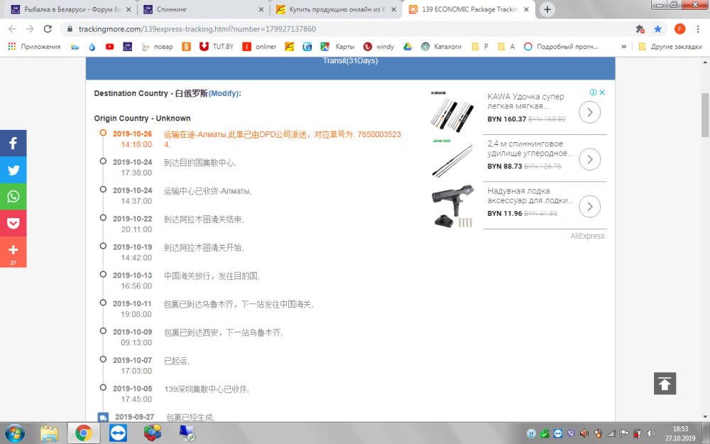Click the scroll-to-top arrow button

(x=665, y=384)
